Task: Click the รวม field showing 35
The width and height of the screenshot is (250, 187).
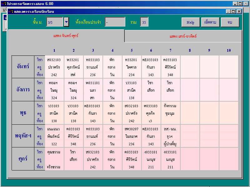Action: (x=144, y=22)
